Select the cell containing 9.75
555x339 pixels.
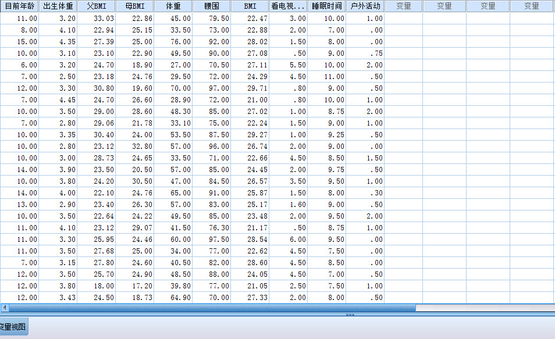tap(327, 170)
